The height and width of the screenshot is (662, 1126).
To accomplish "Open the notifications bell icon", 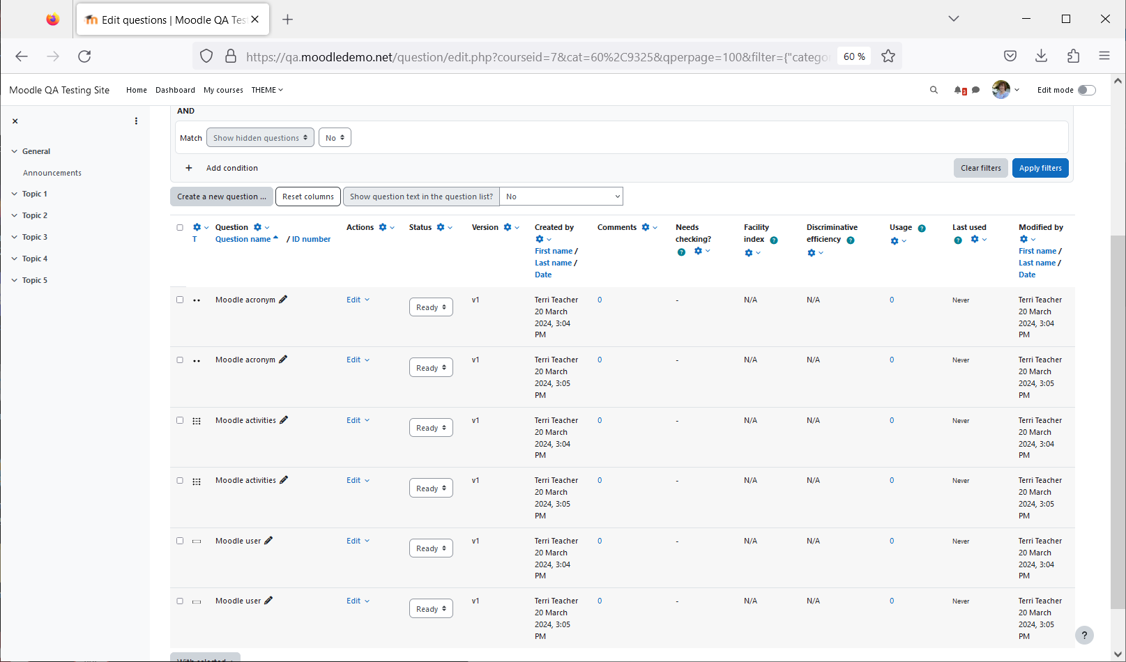I will pos(959,90).
